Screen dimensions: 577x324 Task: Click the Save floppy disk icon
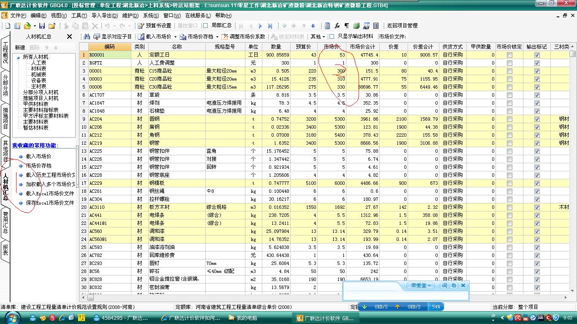coord(42,26)
